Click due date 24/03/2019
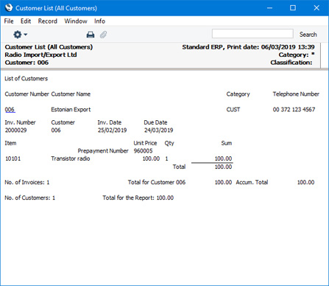This screenshot has height=286, width=329. click(158, 130)
